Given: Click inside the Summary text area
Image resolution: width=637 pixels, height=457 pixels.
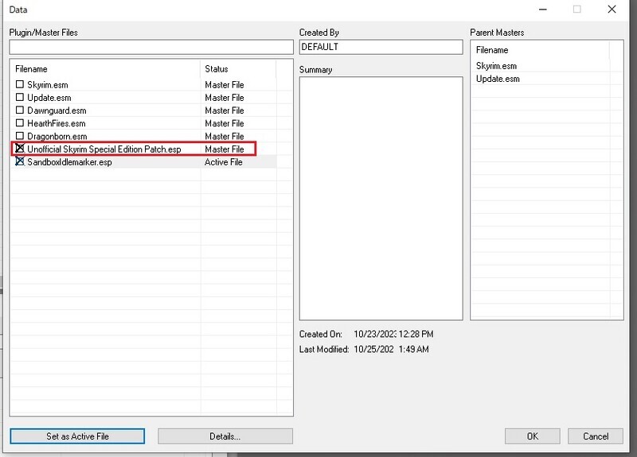Looking at the screenshot, I should pyautogui.click(x=381, y=198).
